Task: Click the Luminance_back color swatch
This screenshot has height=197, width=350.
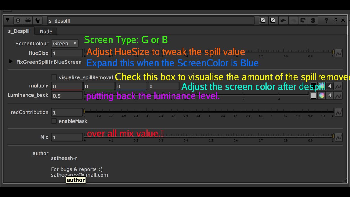Action: [x=313, y=96]
